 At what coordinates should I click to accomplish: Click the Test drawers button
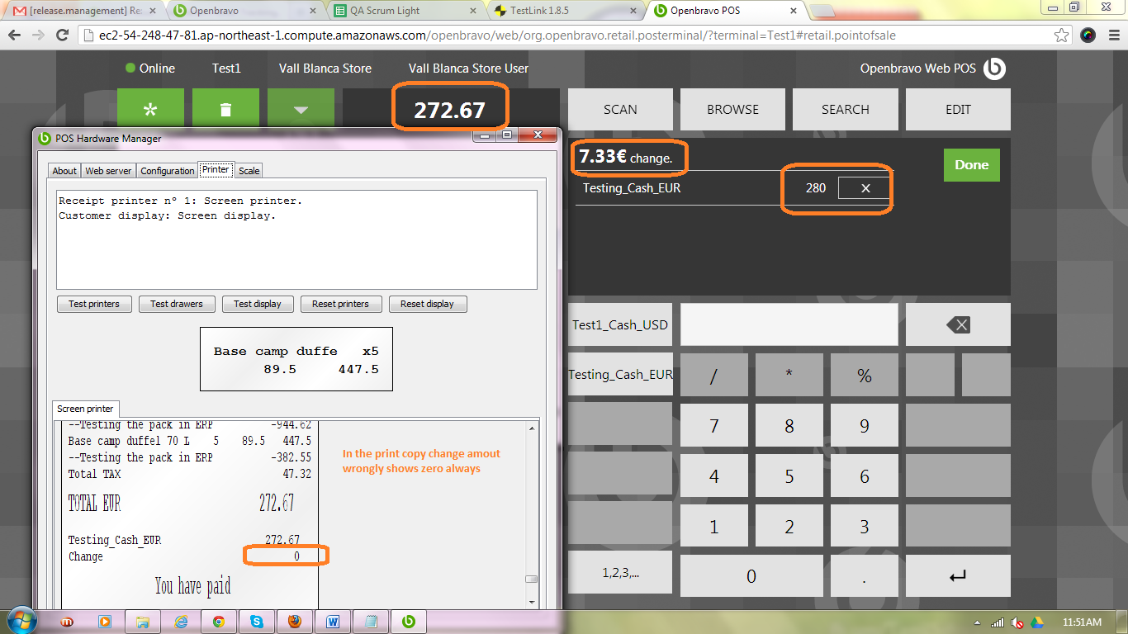point(177,304)
